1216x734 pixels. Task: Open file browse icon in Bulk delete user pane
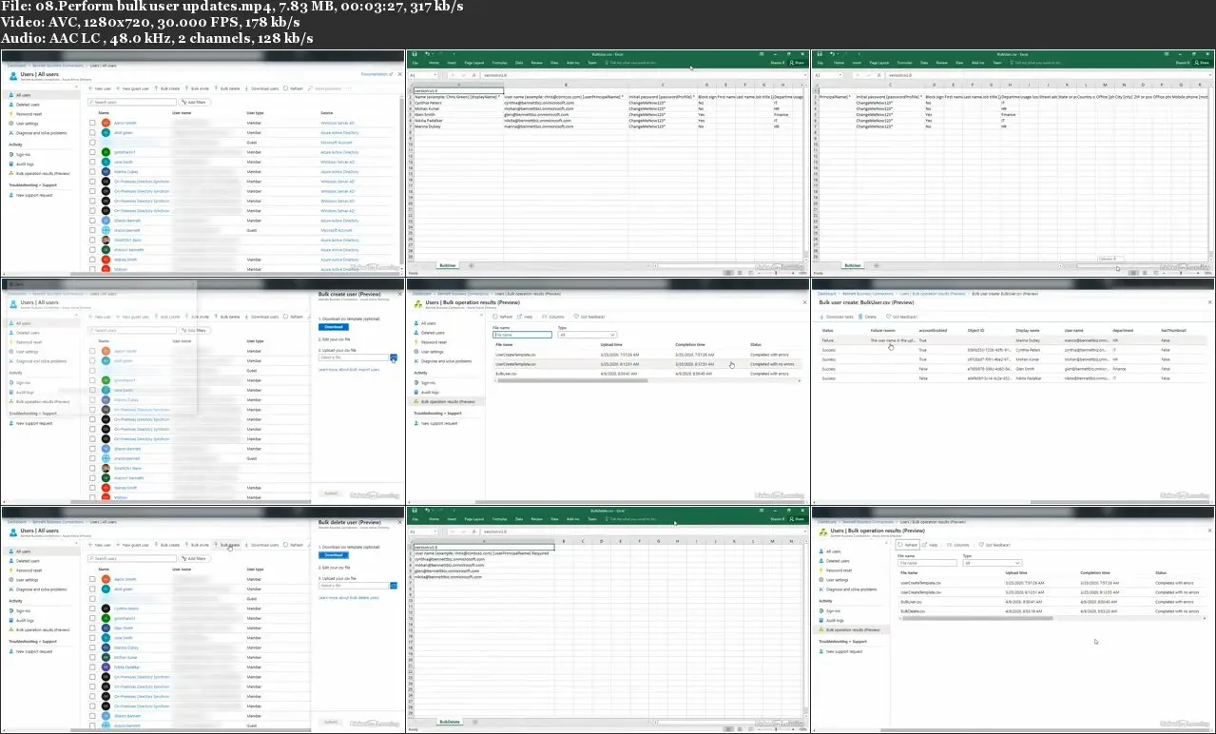[394, 586]
